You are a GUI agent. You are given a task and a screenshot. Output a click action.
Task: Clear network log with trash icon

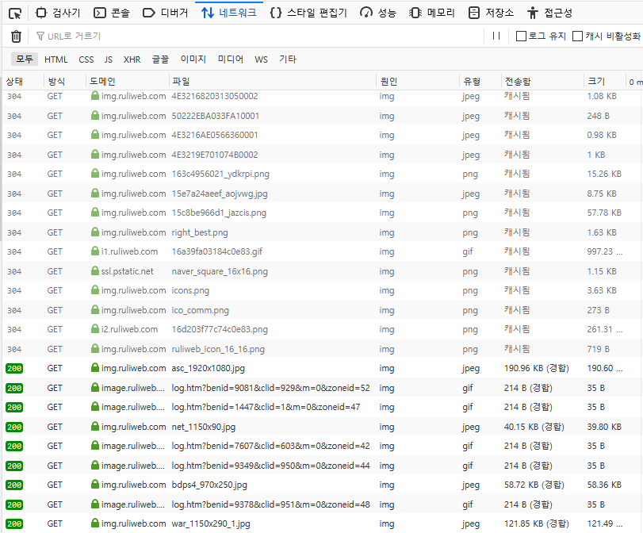pyautogui.click(x=16, y=36)
